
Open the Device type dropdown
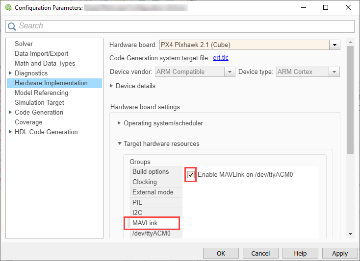click(x=334, y=72)
